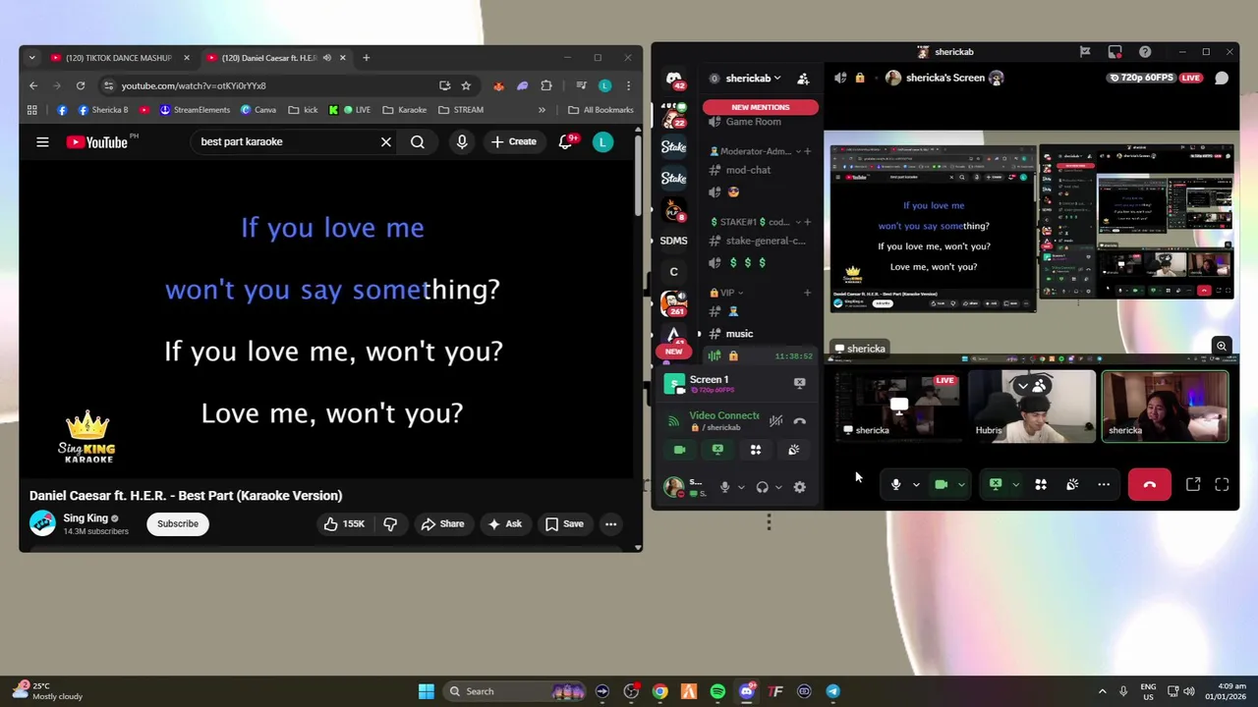Screen dimensions: 1258x707
Task: Open camera options arrow in call bar
Action: (961, 484)
